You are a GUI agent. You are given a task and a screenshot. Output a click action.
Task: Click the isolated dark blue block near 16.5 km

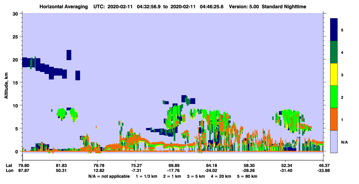[78, 75]
